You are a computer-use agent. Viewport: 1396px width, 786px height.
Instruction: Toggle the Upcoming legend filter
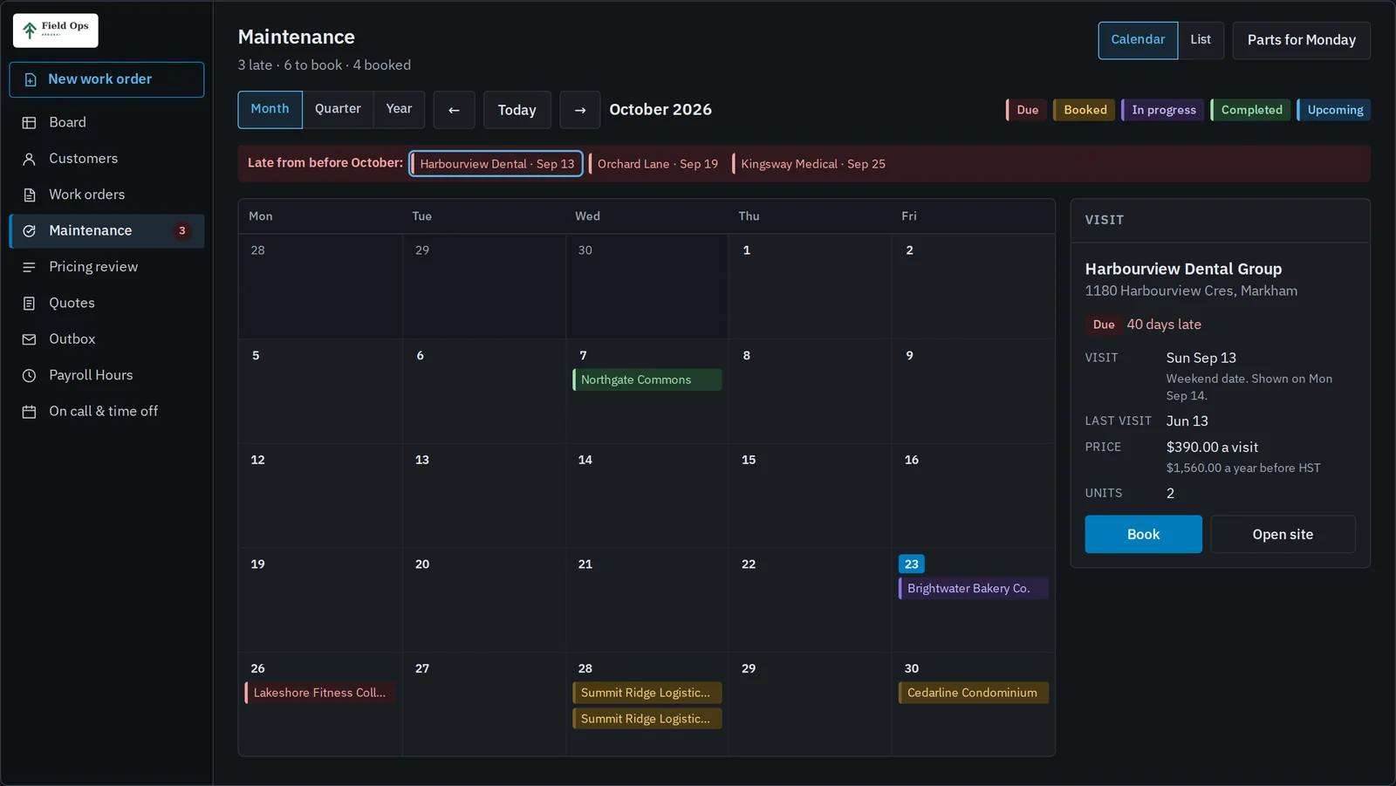[x=1333, y=110]
